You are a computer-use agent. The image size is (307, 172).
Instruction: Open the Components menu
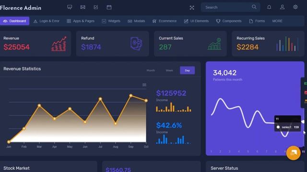pyautogui.click(x=229, y=21)
